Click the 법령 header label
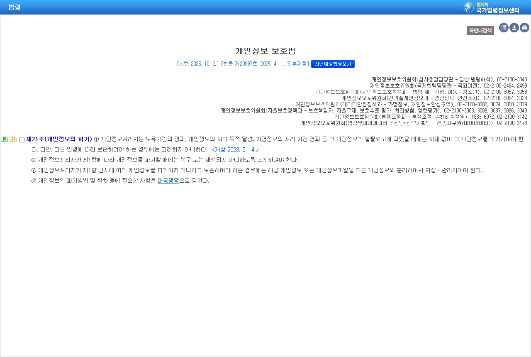531x357 pixels. [x=15, y=7]
